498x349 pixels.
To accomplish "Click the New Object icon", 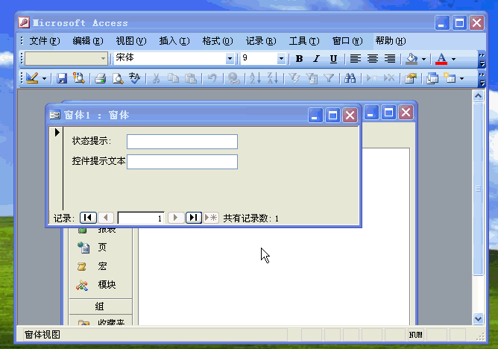I will click(450, 78).
